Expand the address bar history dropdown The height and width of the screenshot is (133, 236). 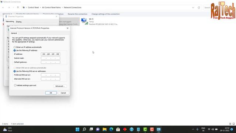tap(193, 7)
